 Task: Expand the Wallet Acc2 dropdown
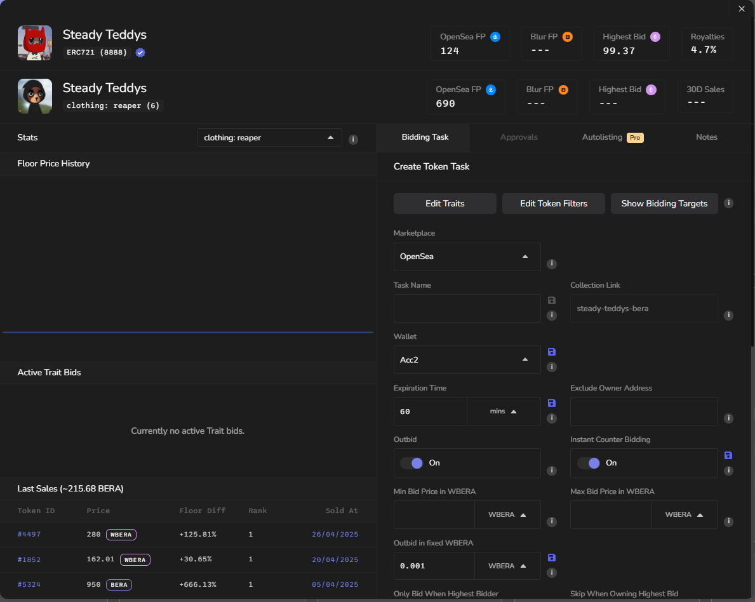click(x=467, y=359)
